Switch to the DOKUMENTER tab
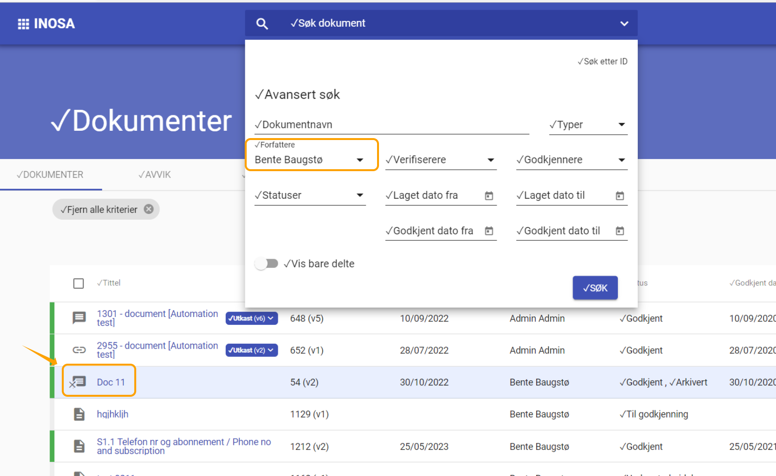 coord(50,175)
